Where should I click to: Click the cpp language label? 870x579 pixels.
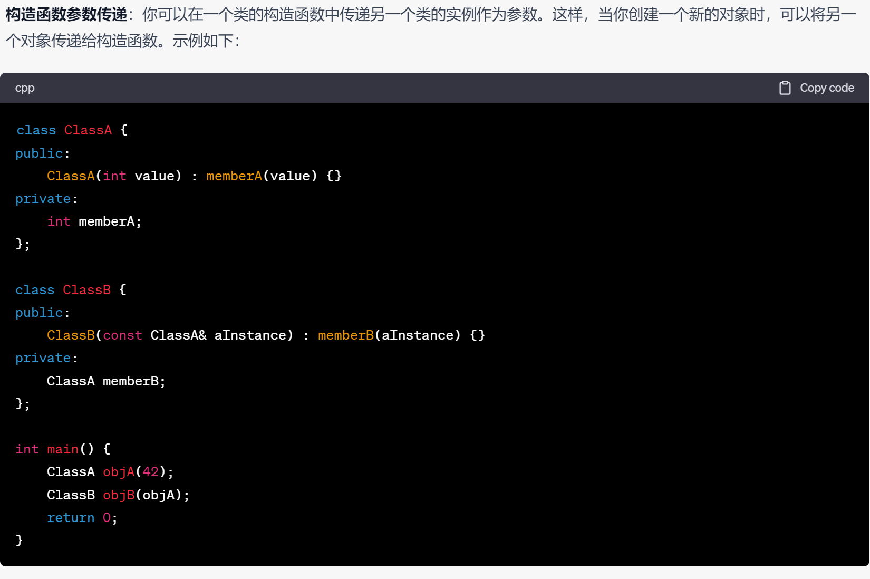(25, 88)
